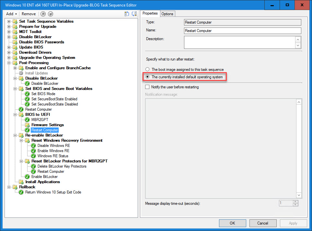Viewport: 312px width, 231px height.
Task: Expand the Set Task Sequence Variables group
Action: point(9,21)
